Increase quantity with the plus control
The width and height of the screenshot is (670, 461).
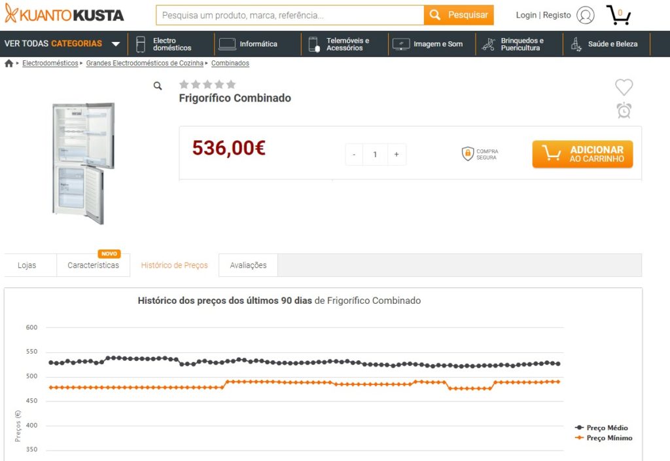click(x=397, y=154)
